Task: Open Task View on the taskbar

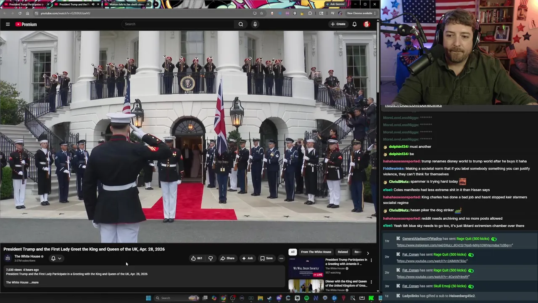Action: pos(205,298)
